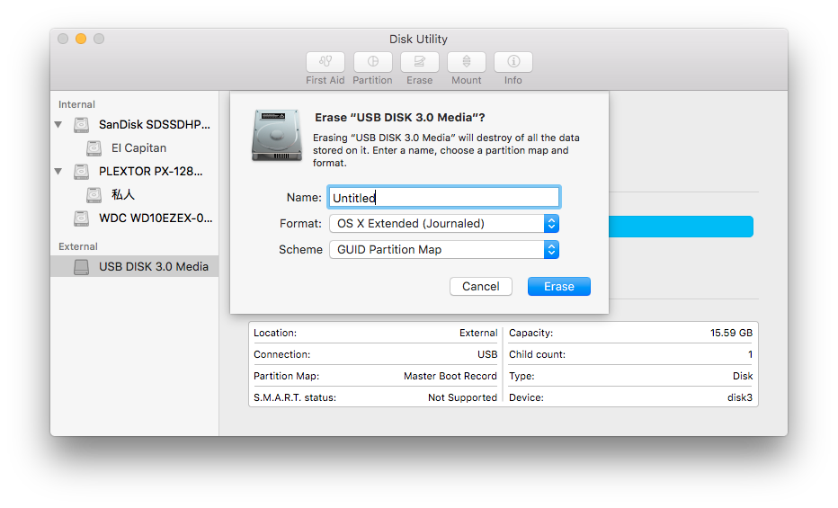Click the blue Erase button
Screen dimensions: 838x508
(559, 286)
